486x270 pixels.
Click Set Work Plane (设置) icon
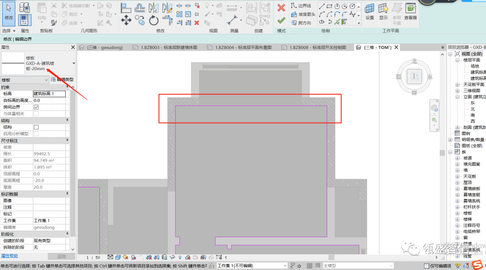[369, 11]
